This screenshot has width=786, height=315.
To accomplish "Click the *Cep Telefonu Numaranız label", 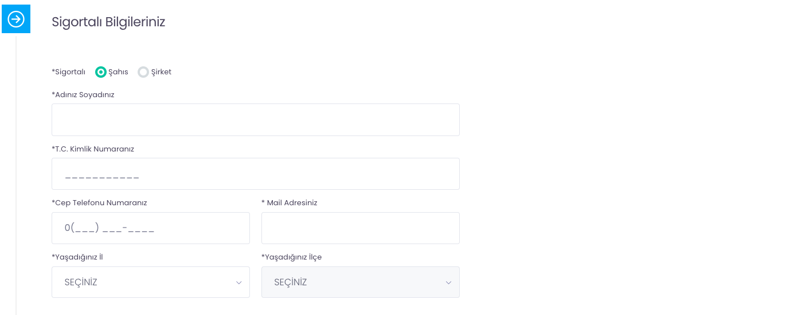I will [99, 203].
